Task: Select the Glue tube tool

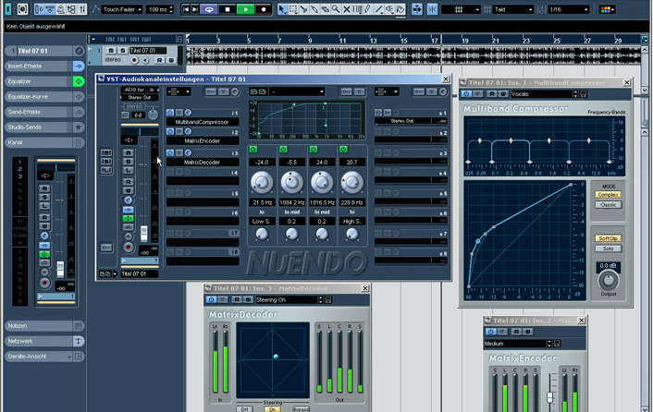Action: 314,9
